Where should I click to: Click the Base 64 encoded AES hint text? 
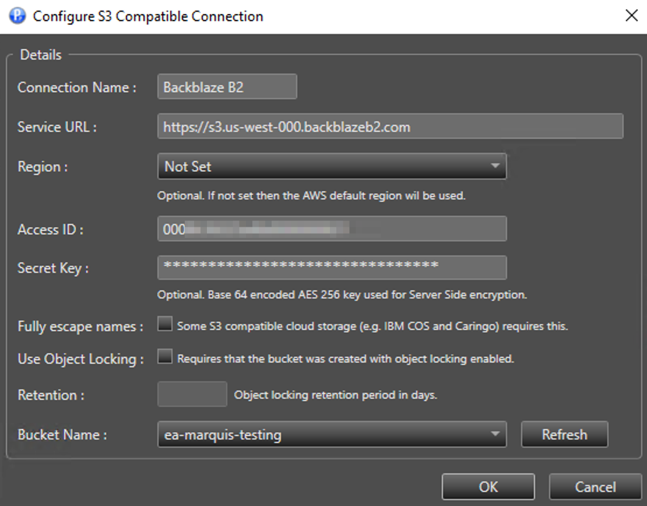click(342, 295)
